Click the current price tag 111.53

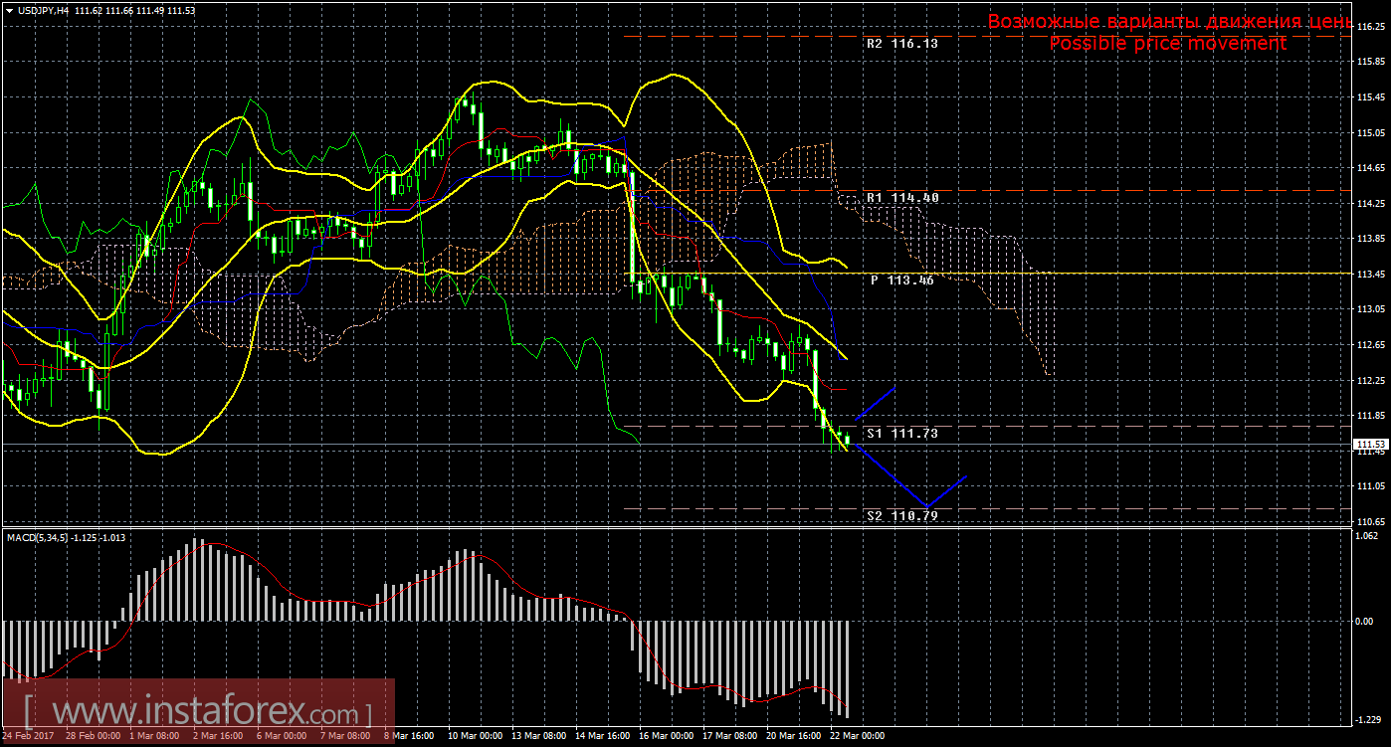pyautogui.click(x=1370, y=444)
